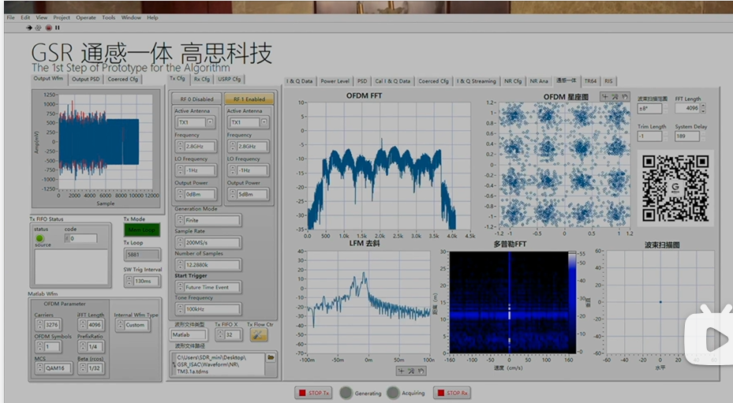Viewport: 733px width, 403px height.
Task: Open the Tools menu
Action: 108,17
